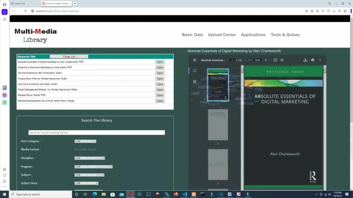Image resolution: width=353 pixels, height=198 pixels.
Task: Select page 1 thumbnail in PDF sidebar
Action: point(218,85)
